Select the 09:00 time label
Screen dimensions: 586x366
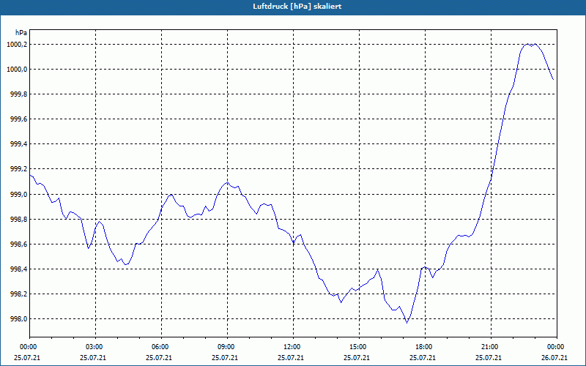[225, 347]
